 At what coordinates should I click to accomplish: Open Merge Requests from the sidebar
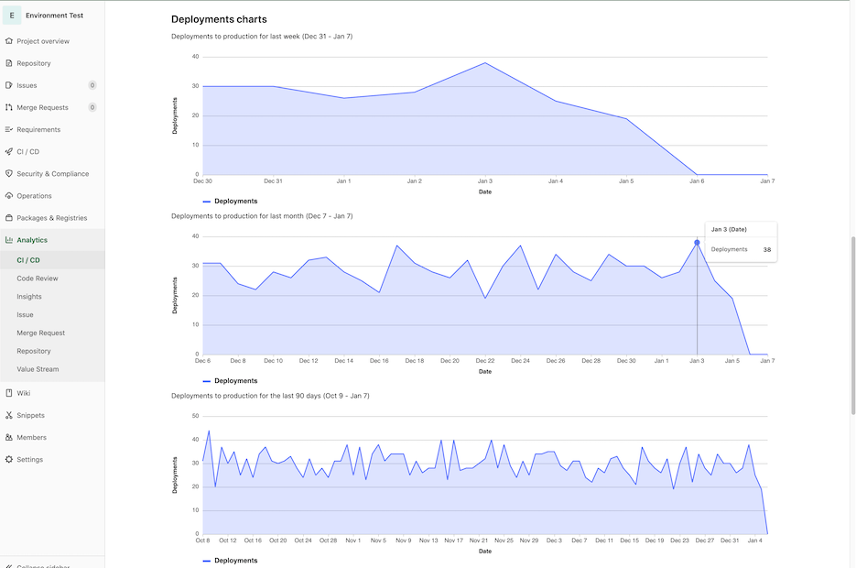pos(9,107)
